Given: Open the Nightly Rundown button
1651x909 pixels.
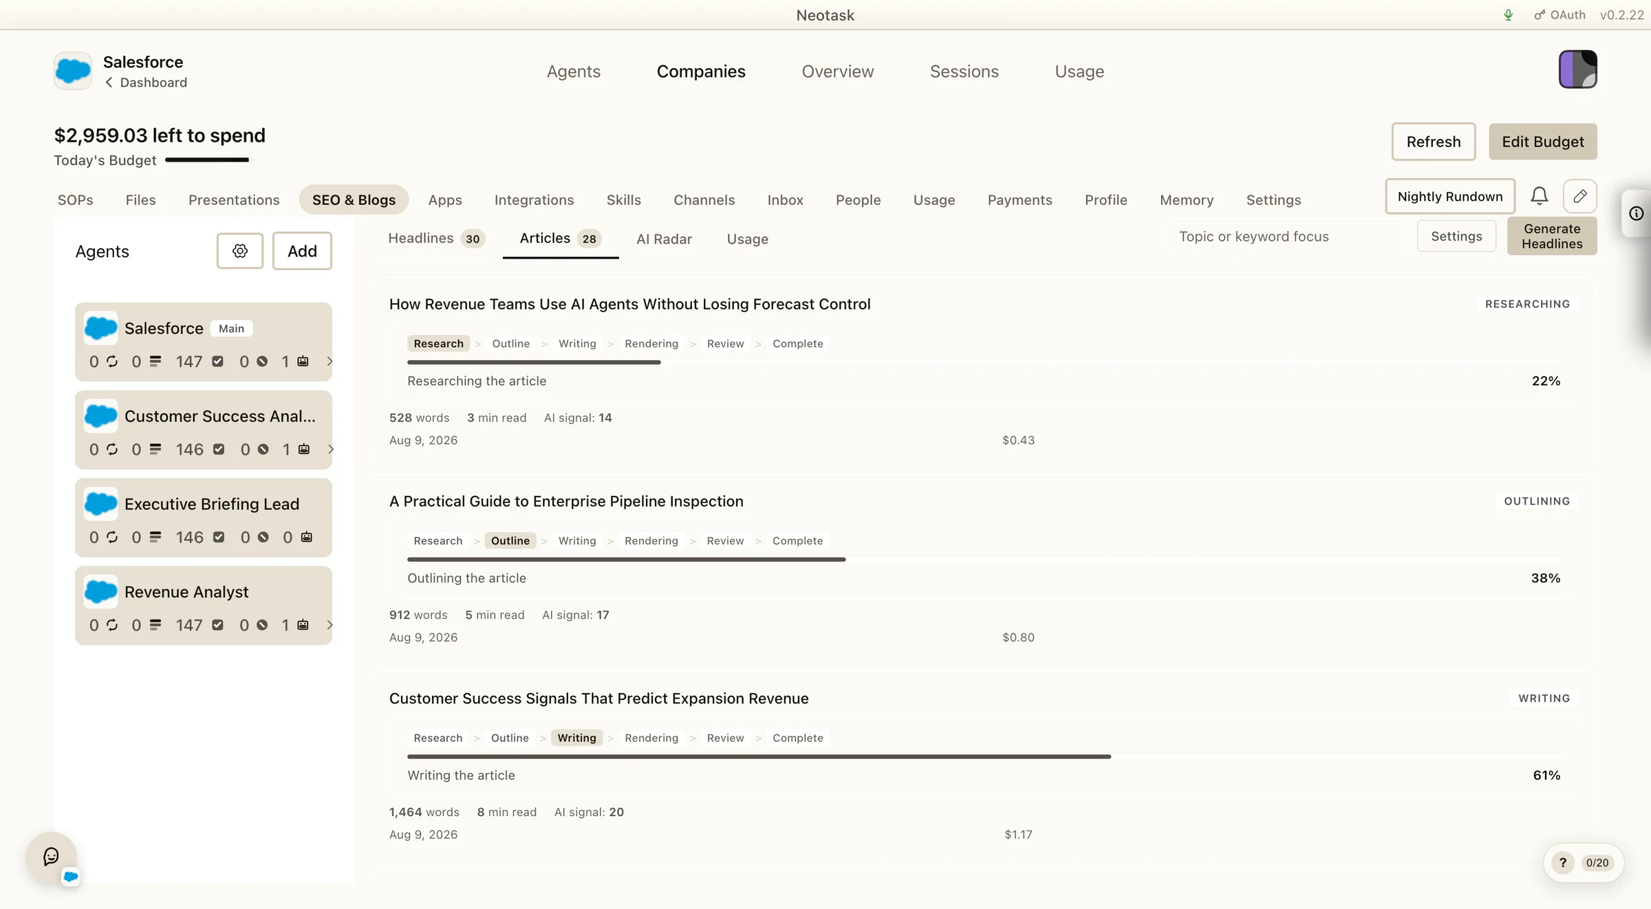Looking at the screenshot, I should pos(1449,197).
